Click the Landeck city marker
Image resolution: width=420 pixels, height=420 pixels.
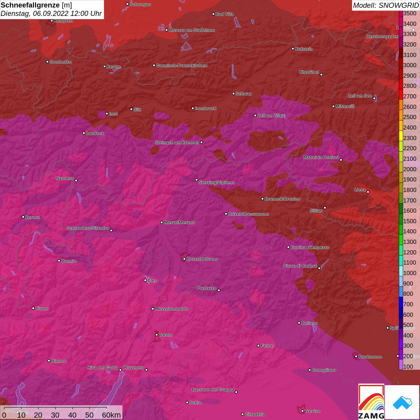tap(84, 133)
